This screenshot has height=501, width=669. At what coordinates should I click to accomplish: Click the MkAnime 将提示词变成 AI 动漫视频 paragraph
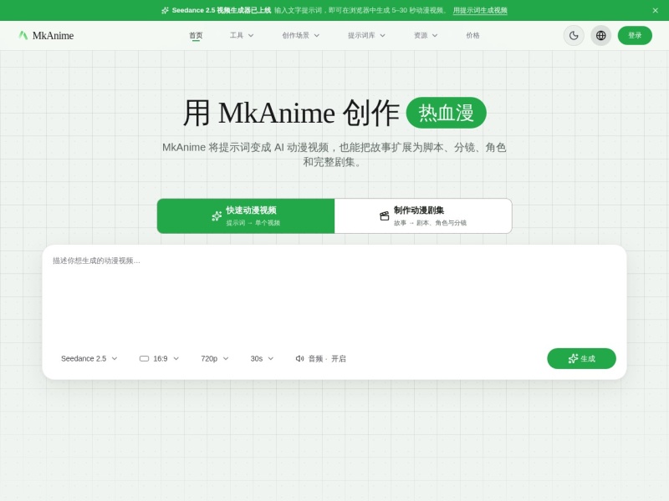[334, 154]
